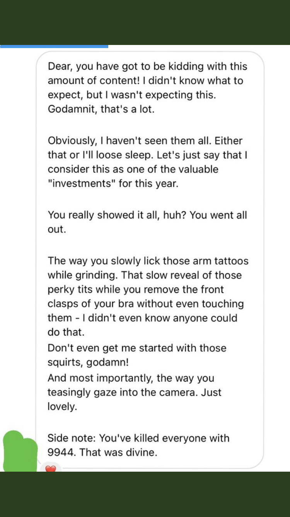Tap the sentence "You really showed it all, huh?"
Image resolution: width=290 pixels, height=517 pixels.
[117, 215]
